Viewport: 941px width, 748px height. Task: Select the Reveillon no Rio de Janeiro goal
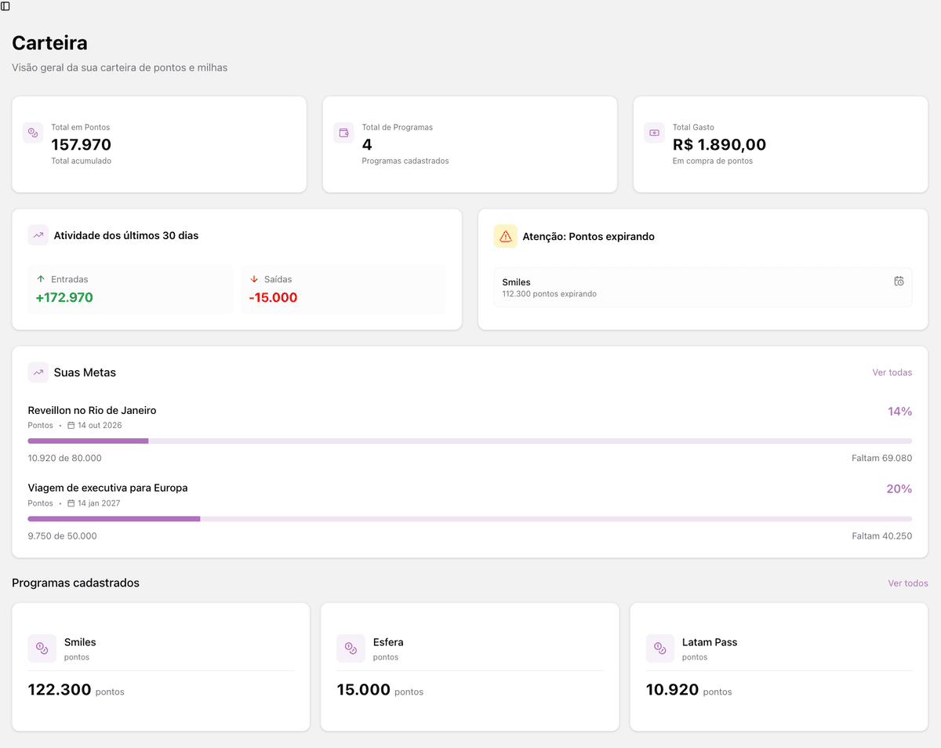92,410
